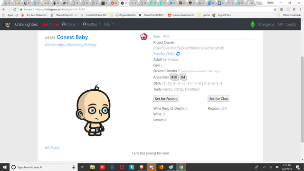Image resolution: width=304 pixels, height=171 pixels.
Task: Open the blue L app in the taskbar
Action: [132, 167]
